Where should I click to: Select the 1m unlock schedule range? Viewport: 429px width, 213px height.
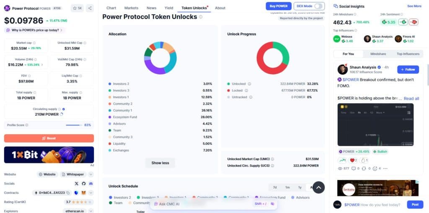tap(287, 187)
